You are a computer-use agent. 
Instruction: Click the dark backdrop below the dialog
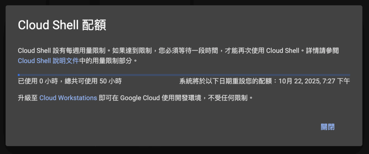click(180, 151)
